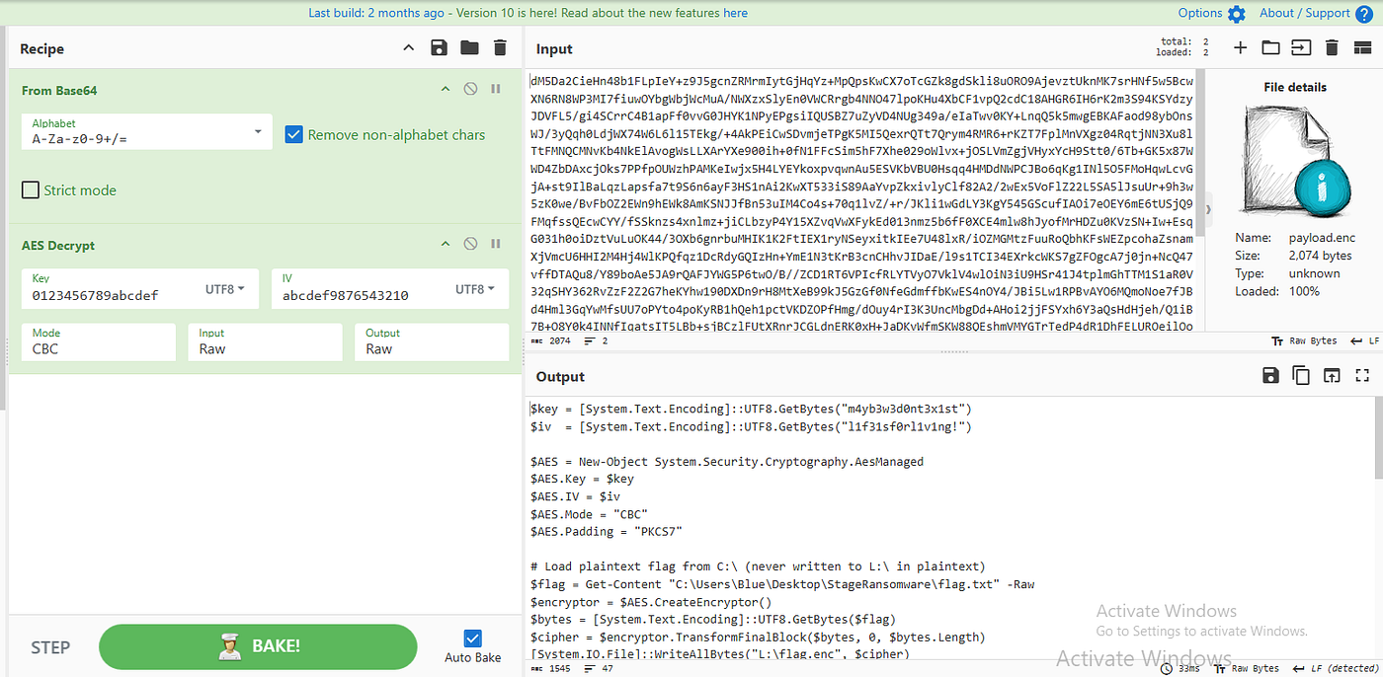Viewport: 1383px width, 677px height.
Task: Click the $AES.Padding = "PKCS7" output line
Action: click(607, 532)
